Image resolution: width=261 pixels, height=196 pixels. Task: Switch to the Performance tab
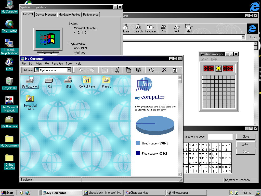click(x=91, y=15)
